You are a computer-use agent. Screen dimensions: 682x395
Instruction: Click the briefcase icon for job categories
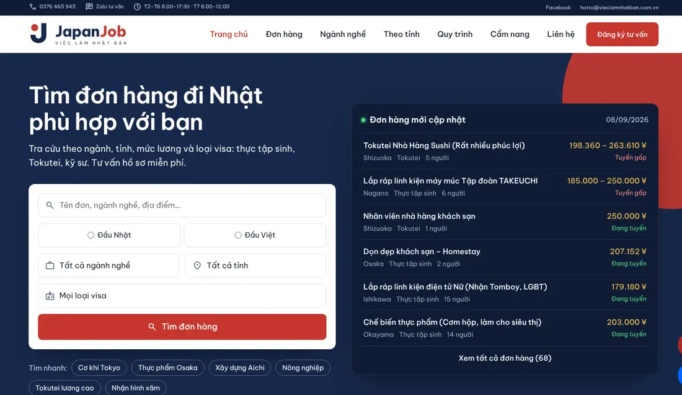point(50,266)
